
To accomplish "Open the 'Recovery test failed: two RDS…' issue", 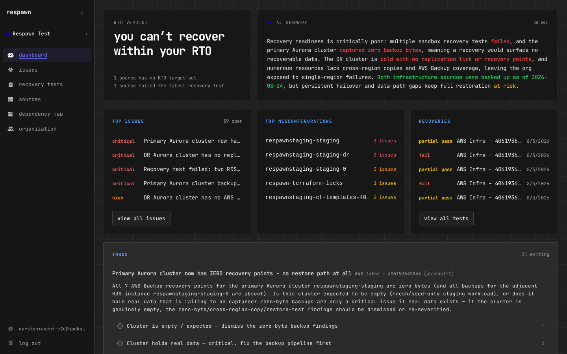I will tap(177, 169).
